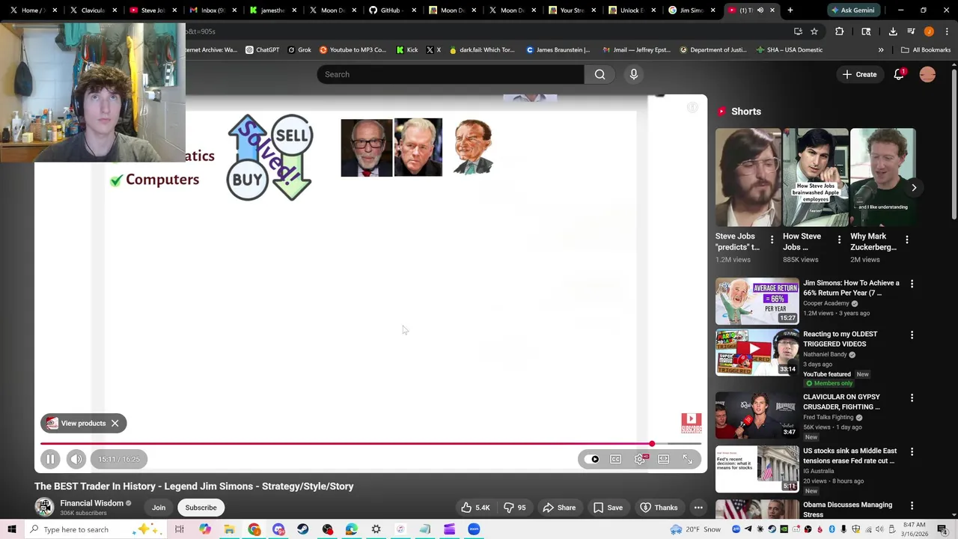Click the Subscribe watermark in the video corner
Viewport: 958px width, 539px height.
tap(691, 423)
